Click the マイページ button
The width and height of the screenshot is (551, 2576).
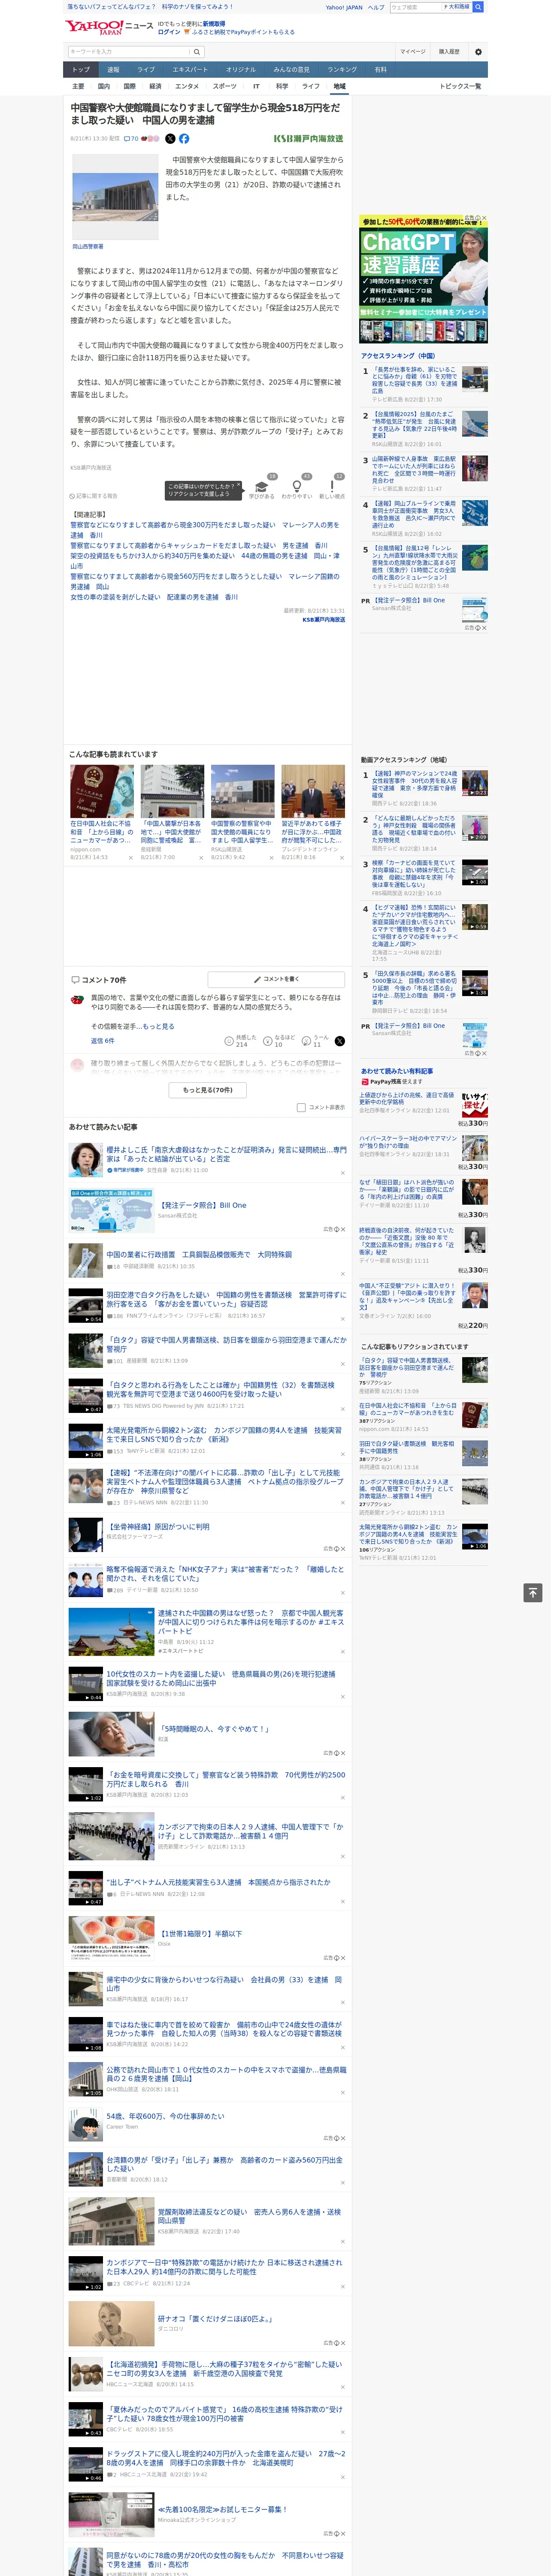[412, 52]
